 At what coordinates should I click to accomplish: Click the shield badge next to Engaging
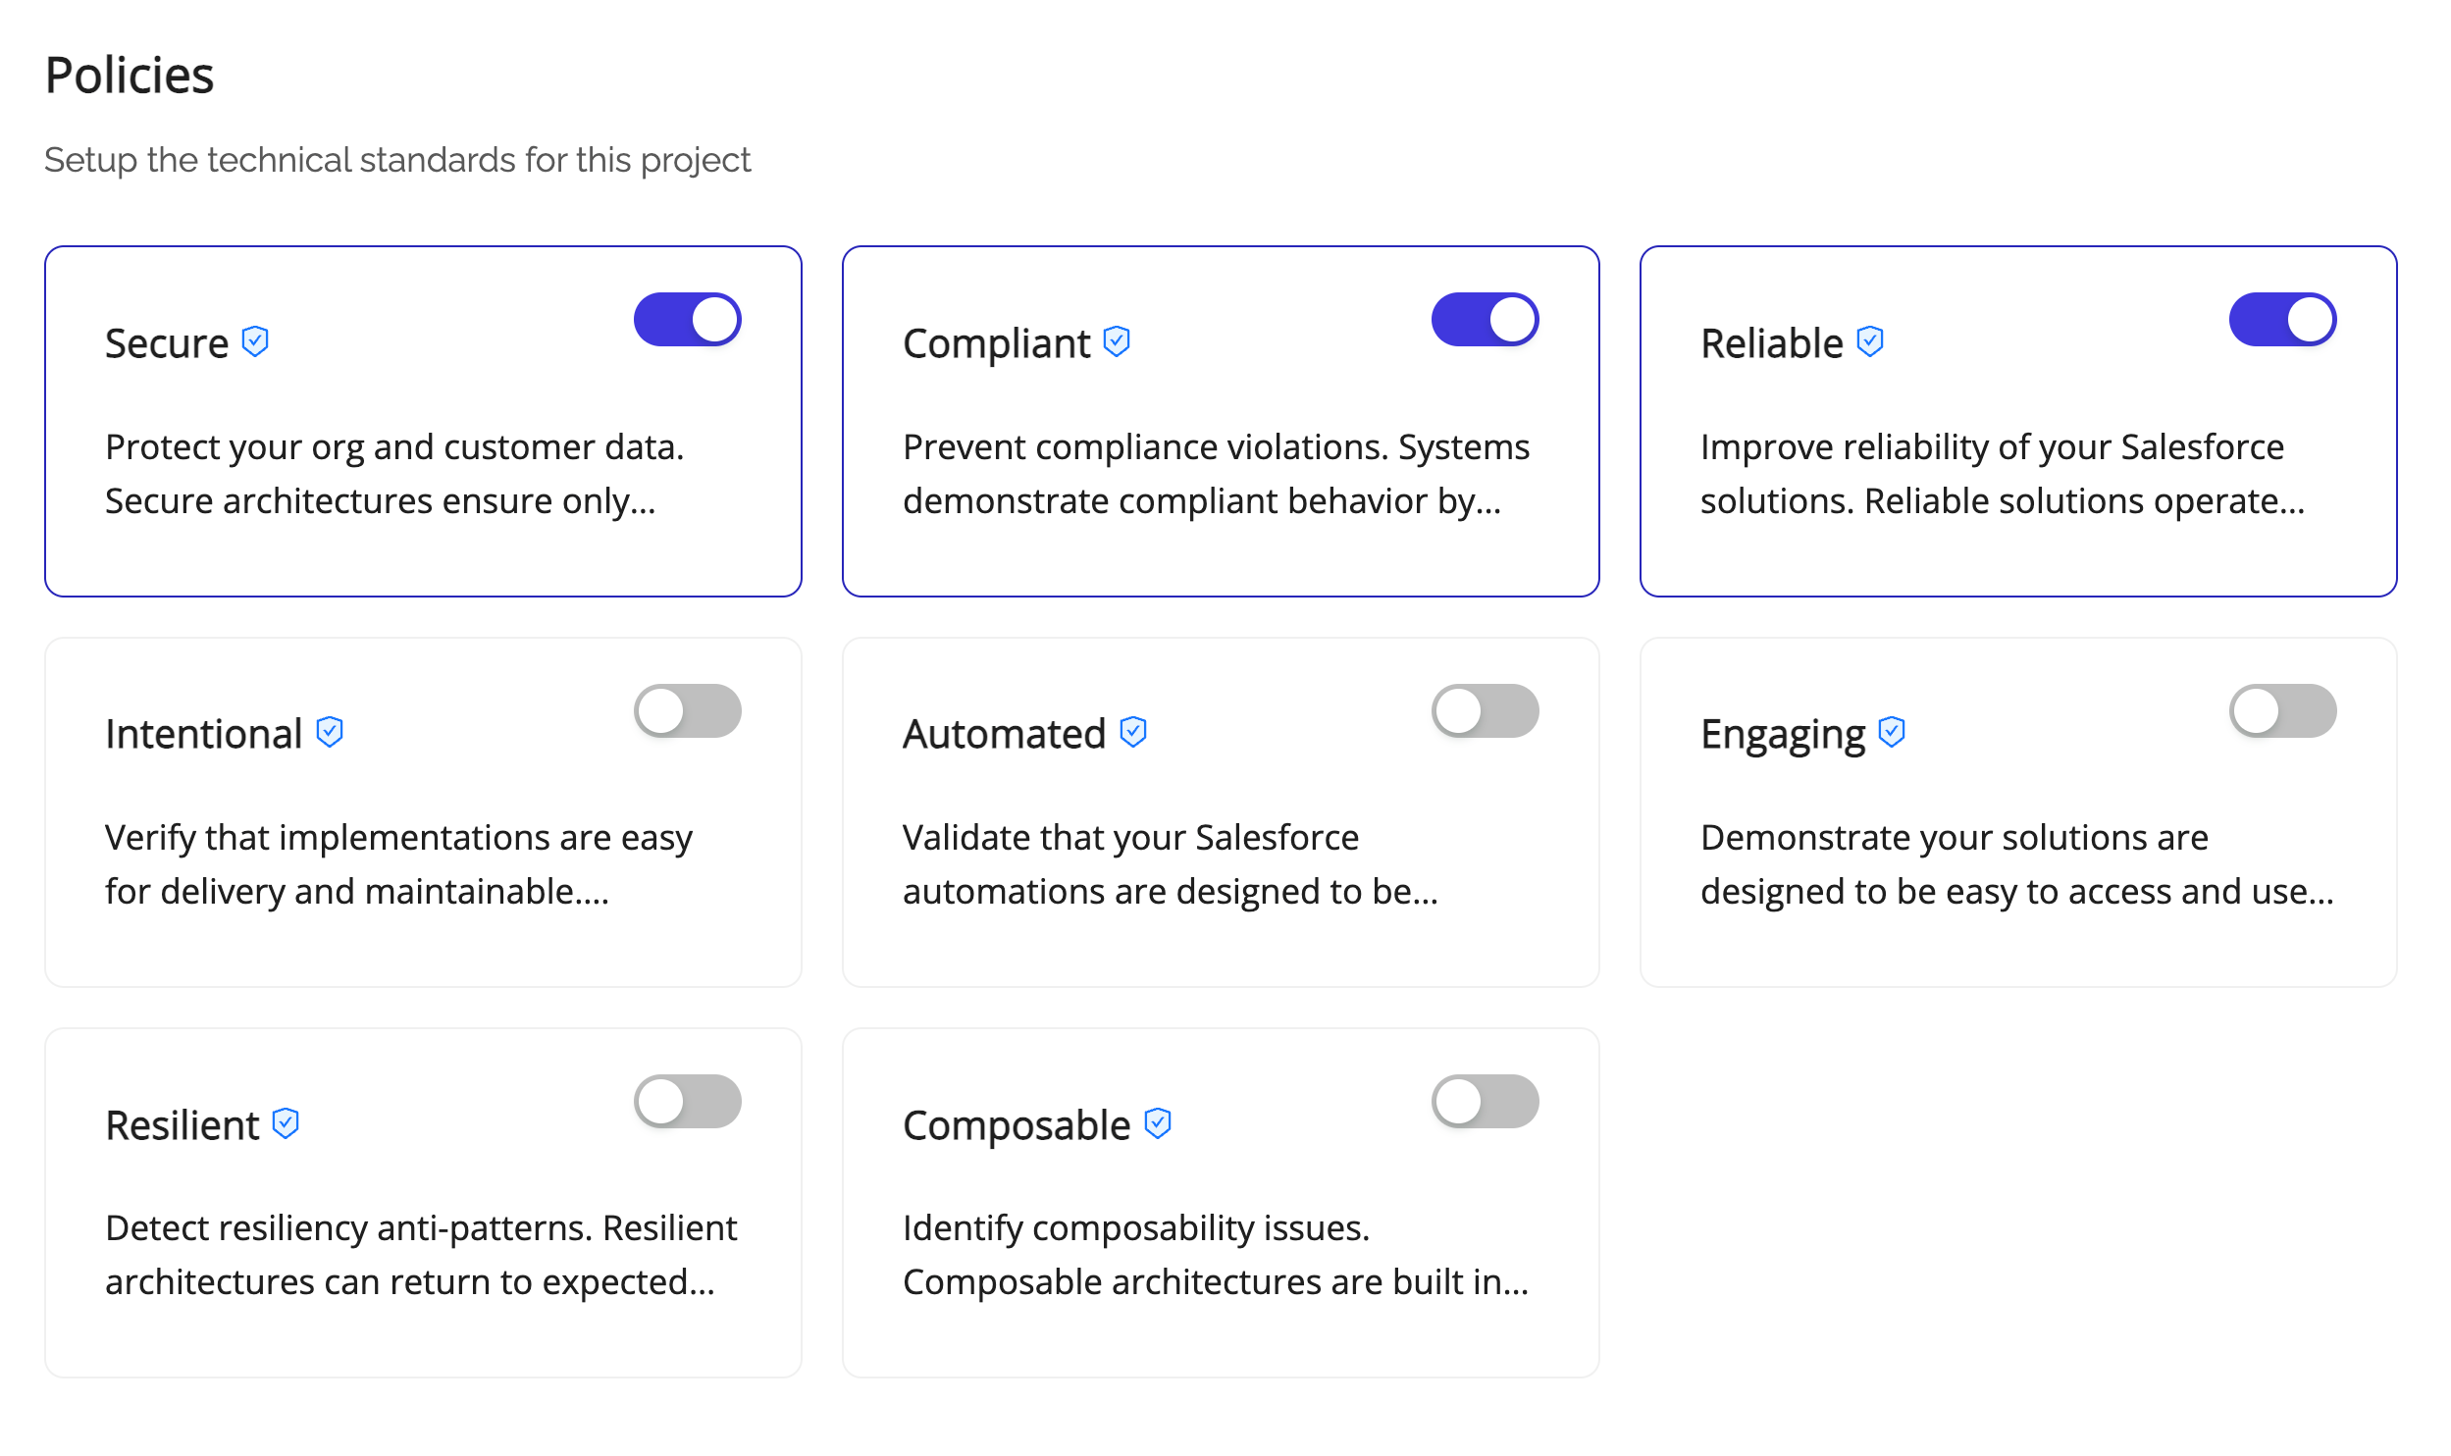pos(1891,731)
